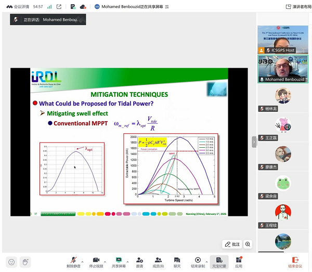This screenshot has width=312, height=272.
Task: Open the speaker layout menu (演讲者布局)
Action: (x=295, y=7)
